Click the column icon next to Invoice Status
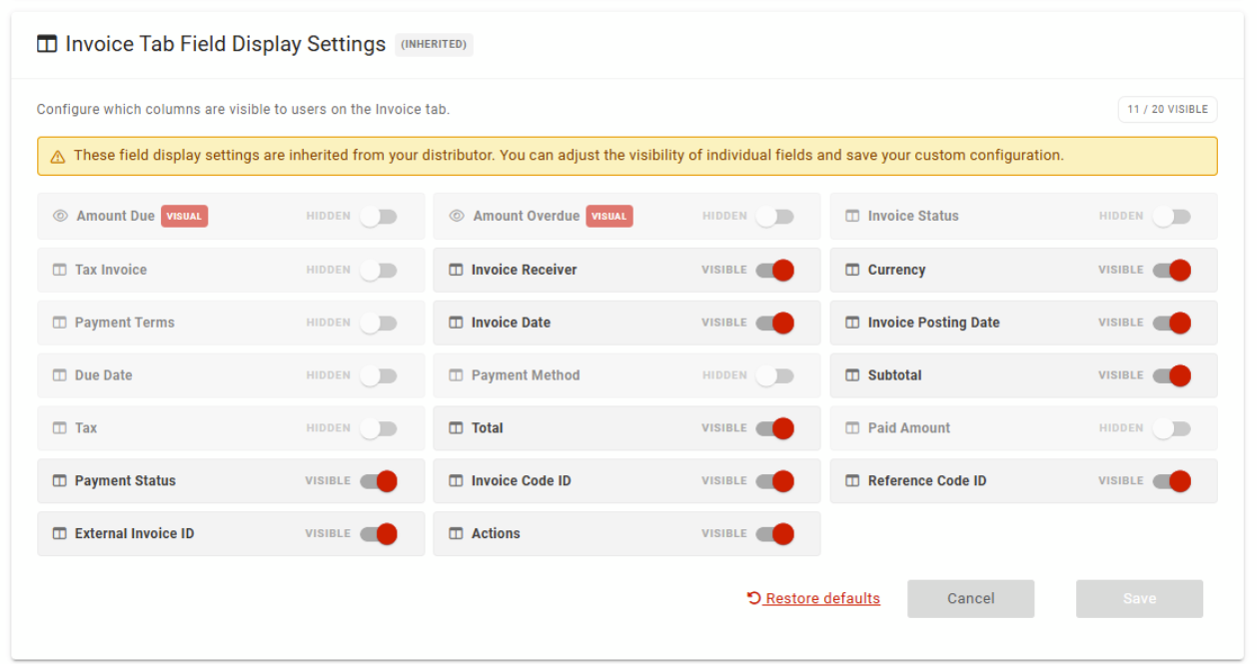The width and height of the screenshot is (1257, 664). pyautogui.click(x=852, y=216)
